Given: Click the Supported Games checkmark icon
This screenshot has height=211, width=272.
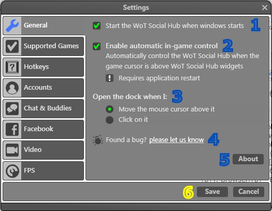Looking at the screenshot, I should [12, 46].
